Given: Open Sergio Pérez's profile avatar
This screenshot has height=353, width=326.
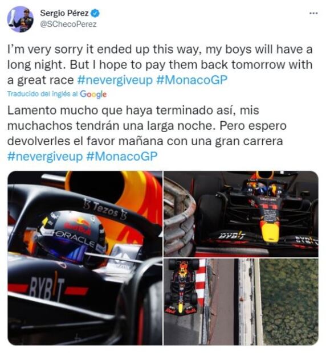Looking at the screenshot, I should [21, 19].
